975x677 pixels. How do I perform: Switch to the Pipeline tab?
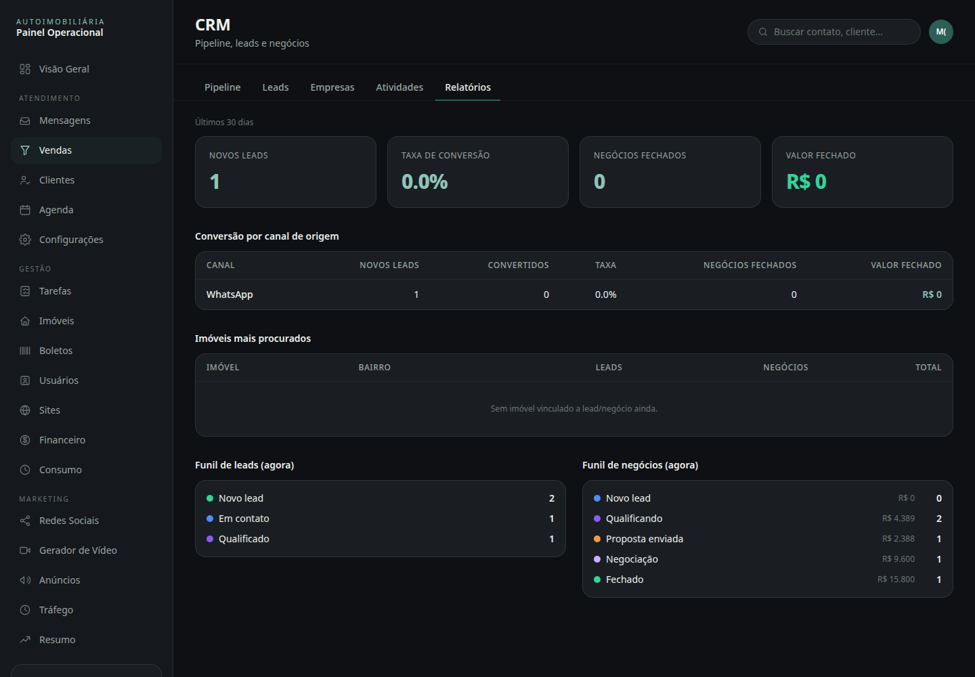(x=223, y=87)
